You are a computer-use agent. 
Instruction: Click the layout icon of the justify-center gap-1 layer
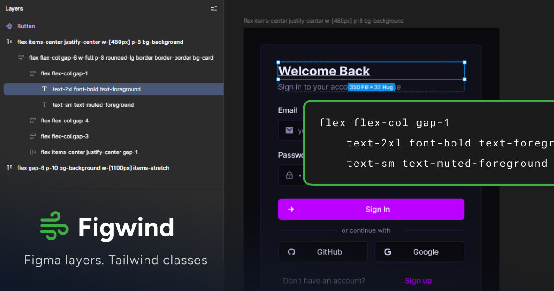tap(33, 152)
